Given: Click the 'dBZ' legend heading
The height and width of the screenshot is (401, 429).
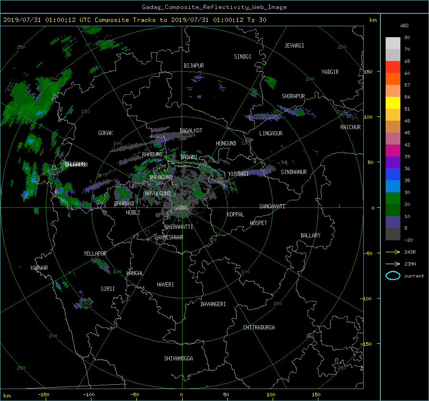Looking at the screenshot, I should pos(404,25).
